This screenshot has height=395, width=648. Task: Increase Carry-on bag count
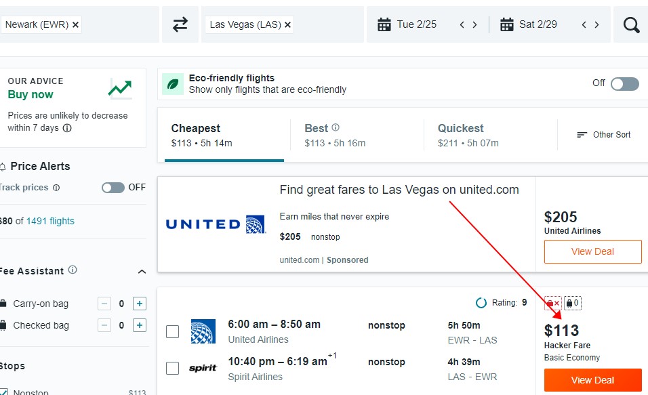[140, 304]
